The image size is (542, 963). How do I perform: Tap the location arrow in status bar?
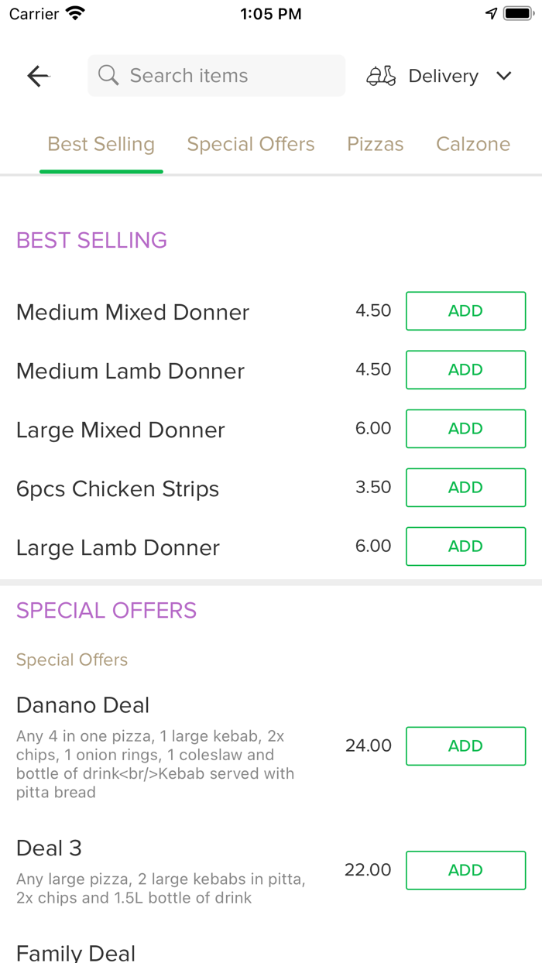(491, 14)
